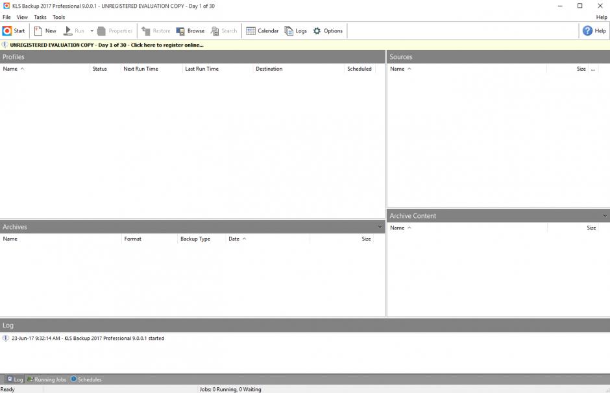Sort Archives by Date column
This screenshot has height=393, width=610.
267,239
